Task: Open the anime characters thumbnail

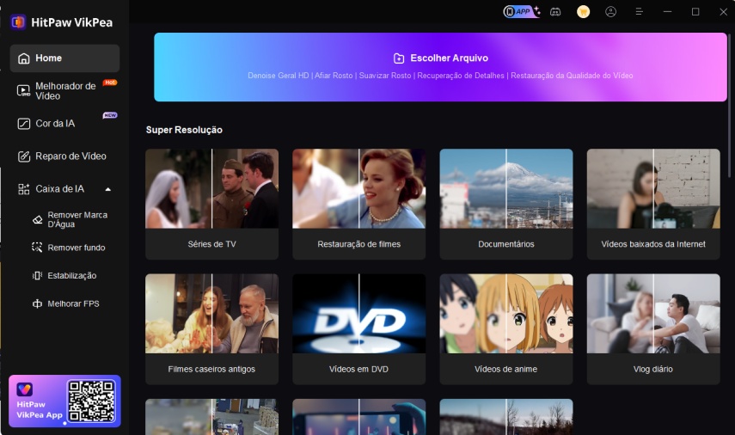Action: pyautogui.click(x=506, y=314)
